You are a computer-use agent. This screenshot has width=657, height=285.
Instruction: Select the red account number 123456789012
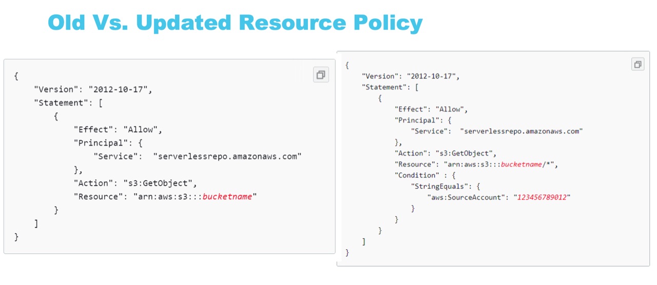click(x=542, y=197)
